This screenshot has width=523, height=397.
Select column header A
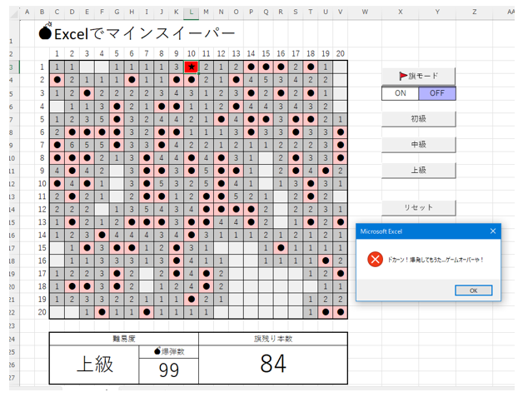(27, 12)
